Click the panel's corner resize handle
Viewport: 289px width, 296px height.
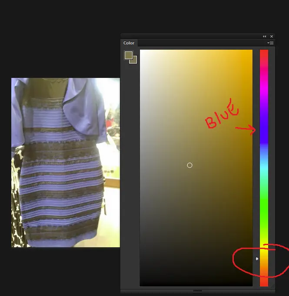pyautogui.click(x=273, y=286)
